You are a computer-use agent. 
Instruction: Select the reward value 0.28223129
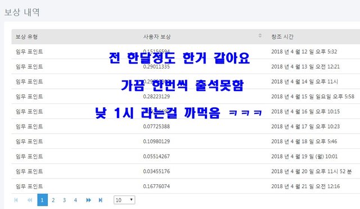pos(156,97)
